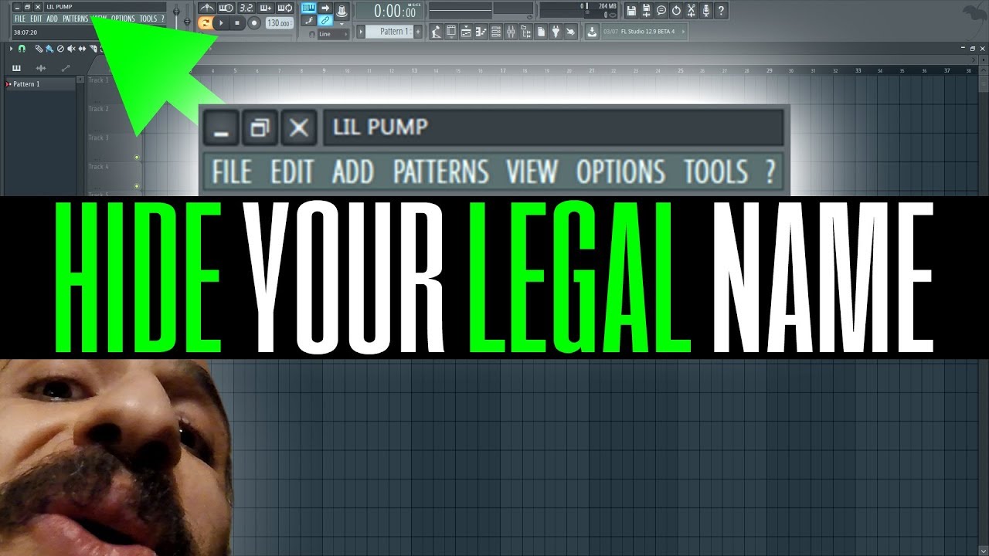Select Pattern 1 in the playlist picker

(x=40, y=83)
